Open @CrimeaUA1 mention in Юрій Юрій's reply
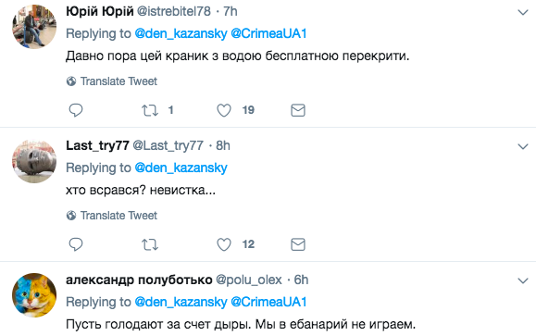 [x=268, y=33]
